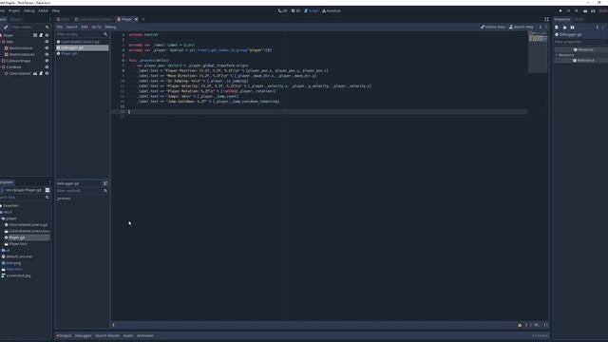Image resolution: width=608 pixels, height=342 pixels.
Task: Add a new scene tab
Action: [143, 19]
